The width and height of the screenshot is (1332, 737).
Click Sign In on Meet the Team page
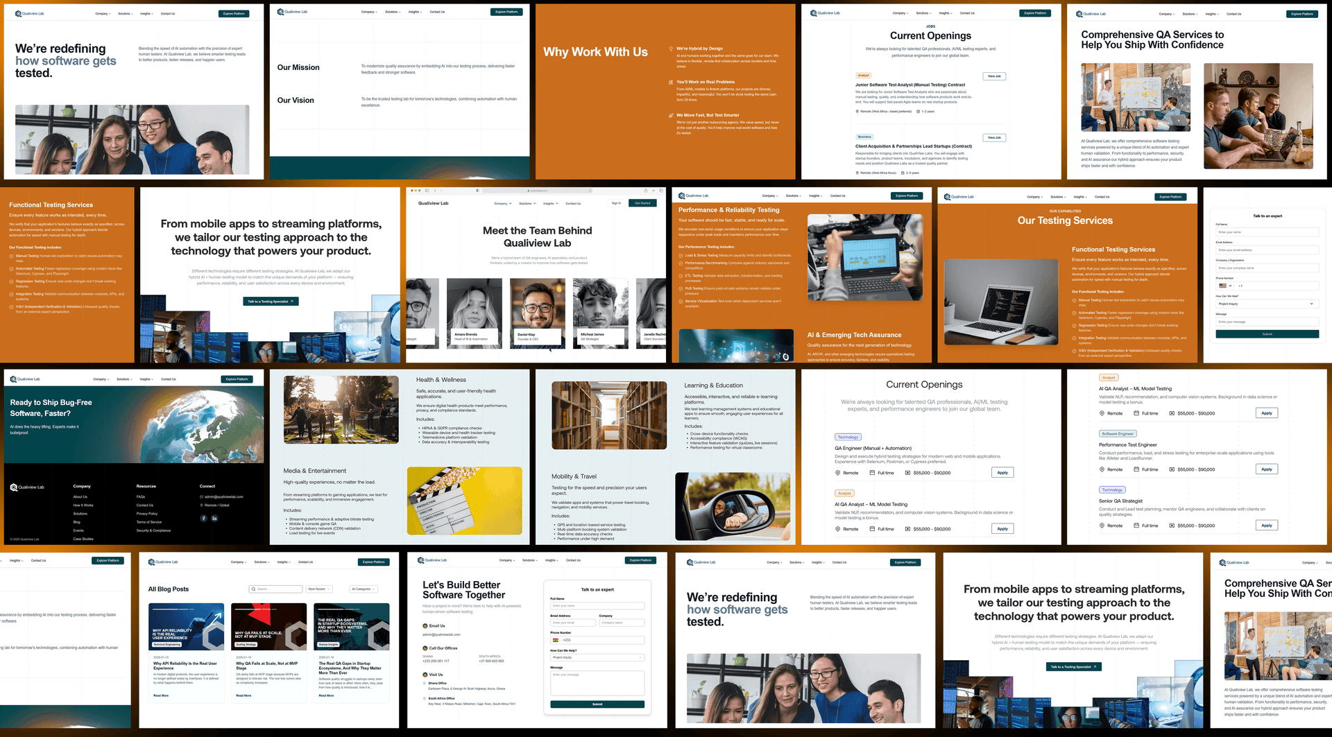(616, 203)
